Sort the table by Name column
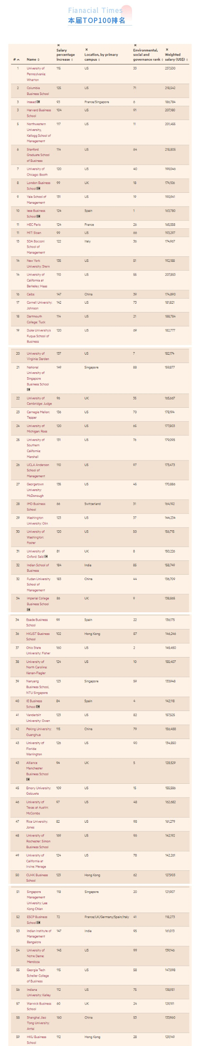Screen dimensions: 200x1046 click(x=33, y=60)
